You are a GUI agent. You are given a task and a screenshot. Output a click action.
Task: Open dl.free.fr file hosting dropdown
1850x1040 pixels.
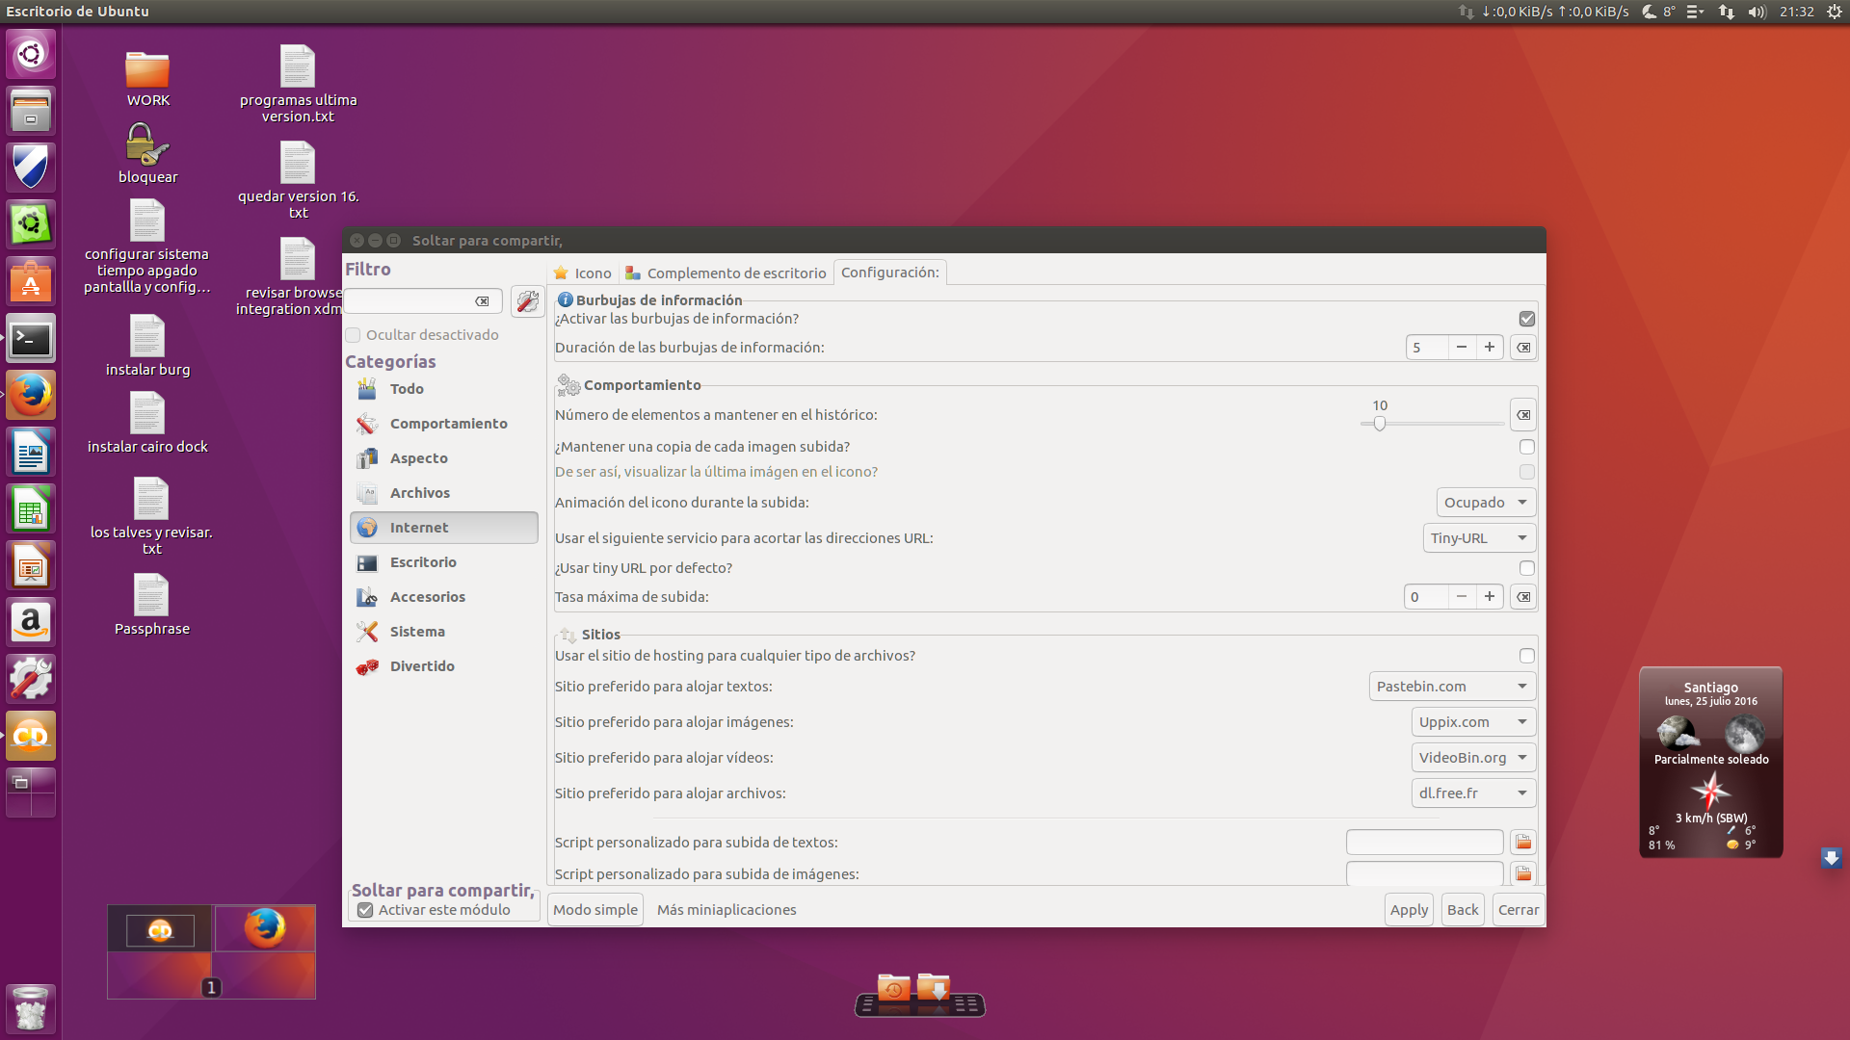pos(1473,793)
